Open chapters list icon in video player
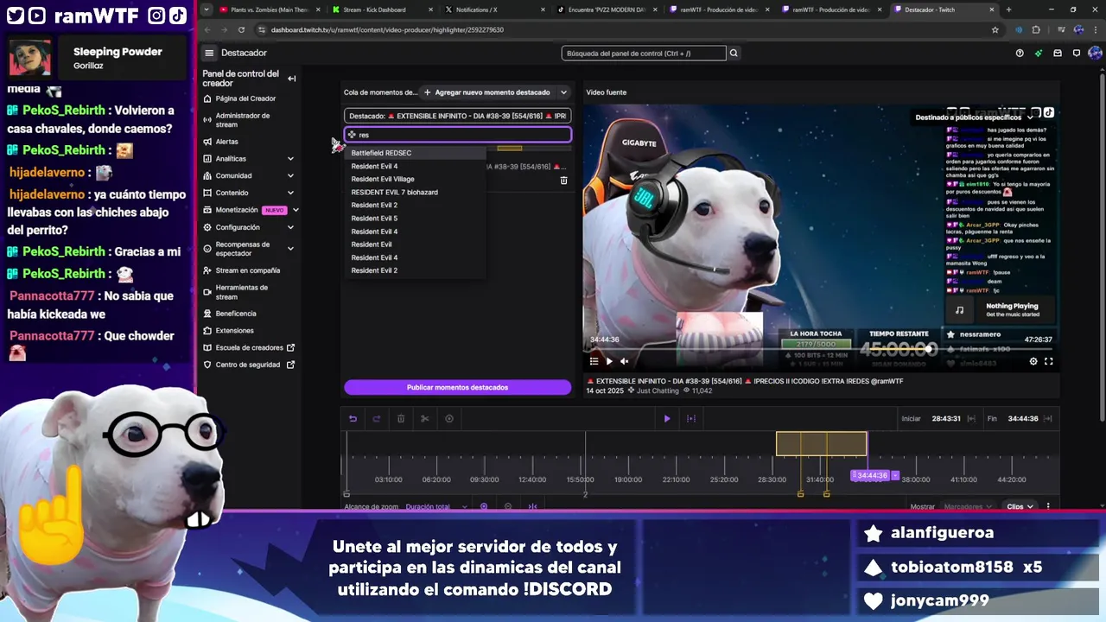Image resolution: width=1106 pixels, height=622 pixels. pyautogui.click(x=594, y=361)
